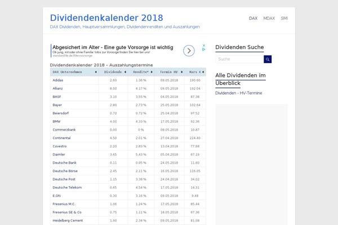
Task: Open the BASF company link
Action: coord(57,97)
